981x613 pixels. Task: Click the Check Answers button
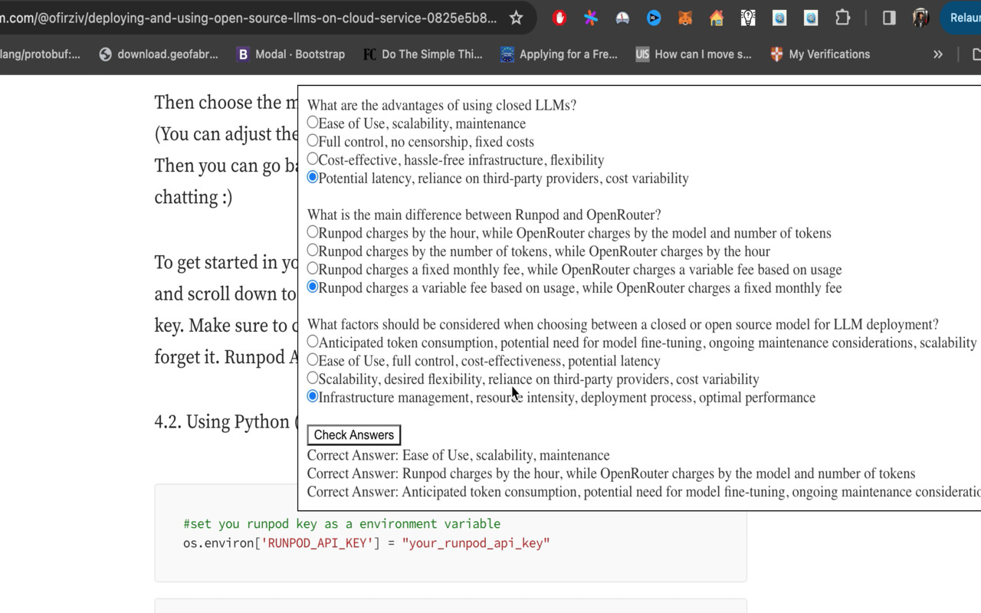354,435
